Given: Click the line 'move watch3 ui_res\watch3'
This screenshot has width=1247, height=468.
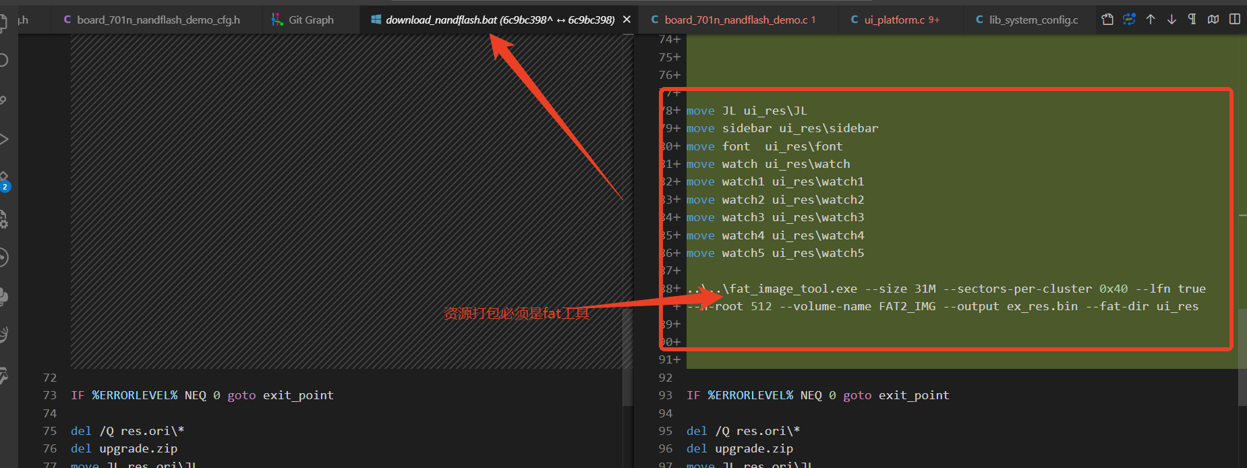Looking at the screenshot, I should (x=775, y=217).
